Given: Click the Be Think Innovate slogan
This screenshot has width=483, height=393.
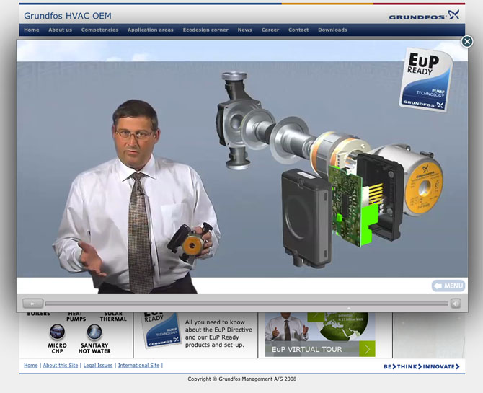Looking at the screenshot, I should tap(422, 366).
